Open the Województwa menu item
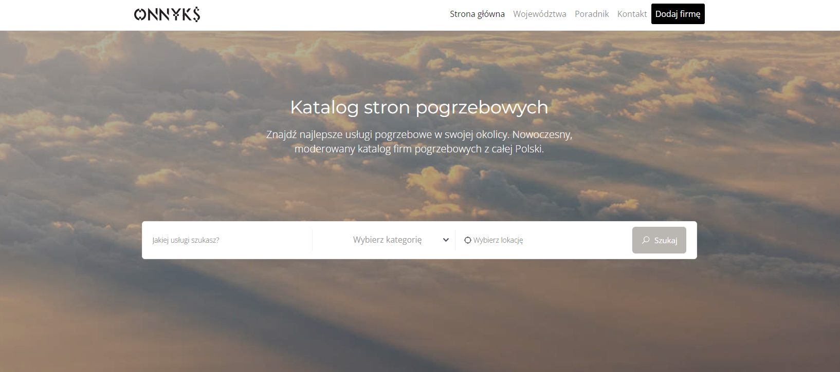 (540, 14)
